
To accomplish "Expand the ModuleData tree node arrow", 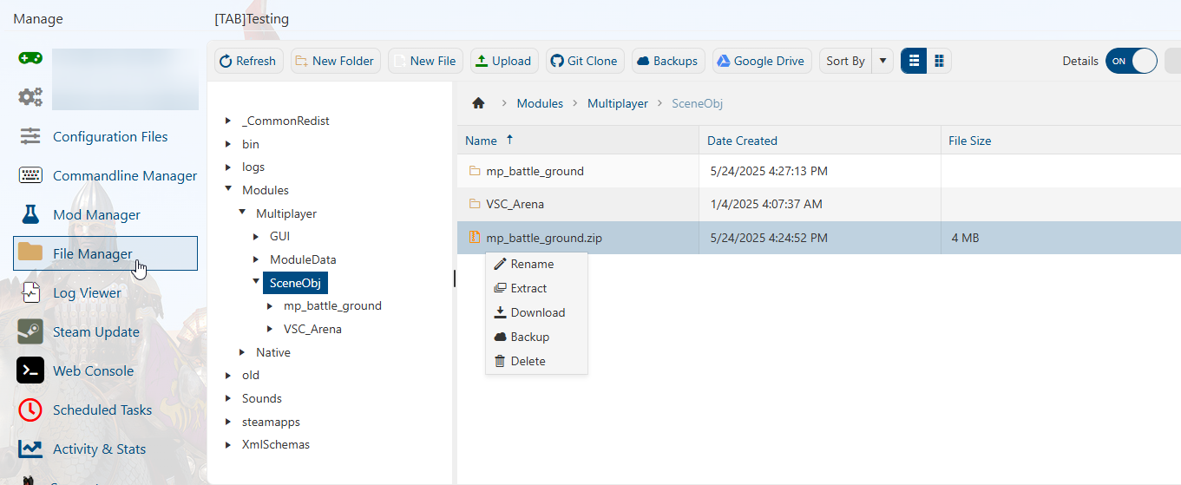I will 256,259.
